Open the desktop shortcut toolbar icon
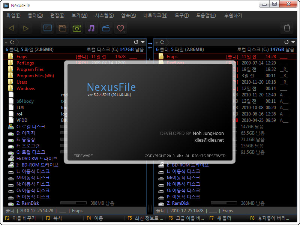The image size is (300, 225). tap(48, 28)
